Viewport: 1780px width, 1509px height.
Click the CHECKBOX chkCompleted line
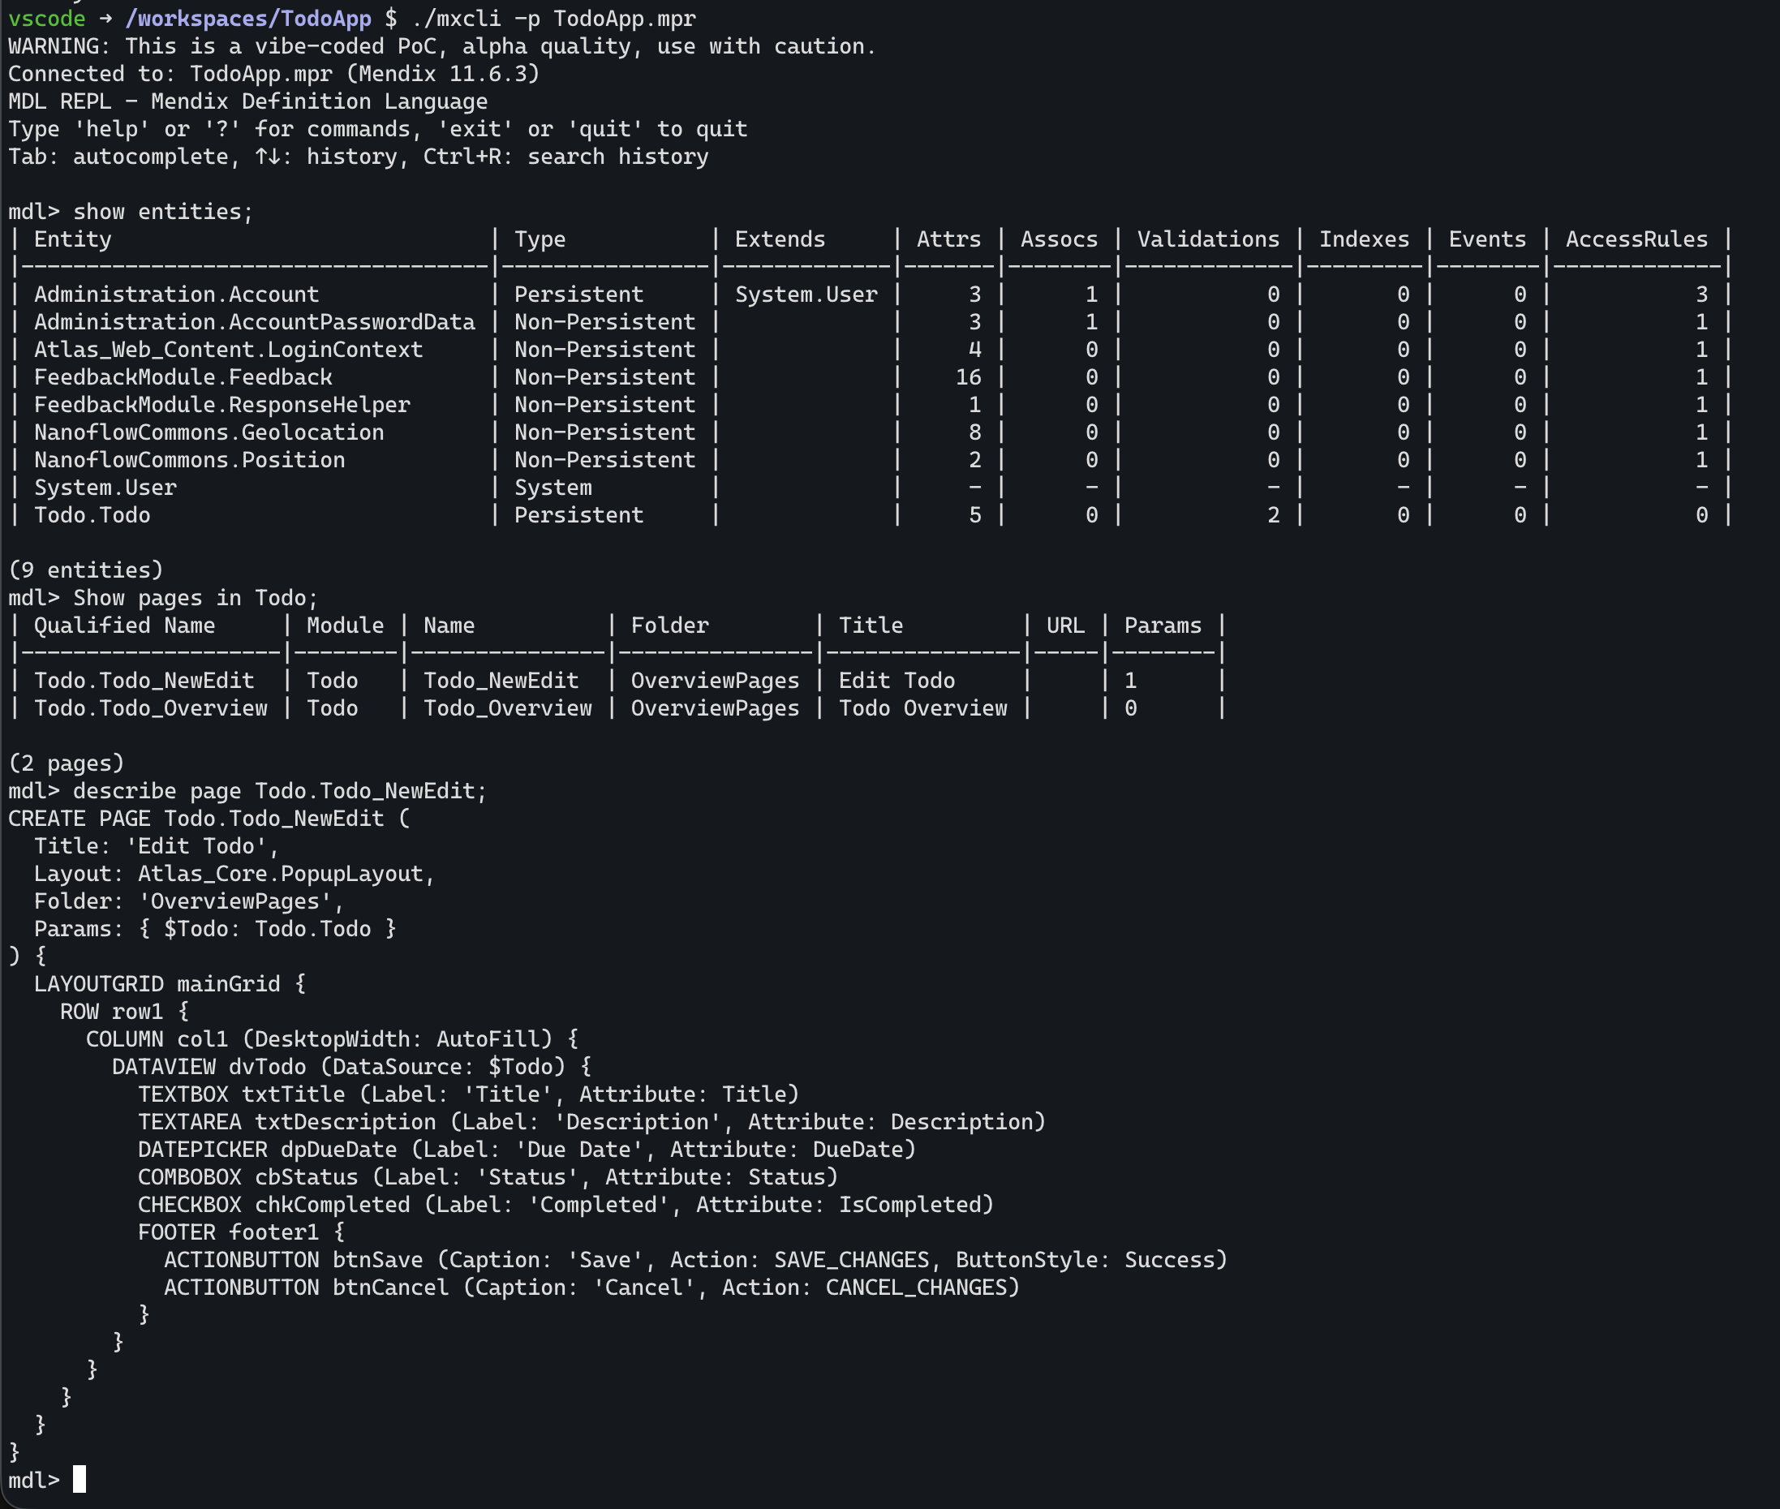566,1205
